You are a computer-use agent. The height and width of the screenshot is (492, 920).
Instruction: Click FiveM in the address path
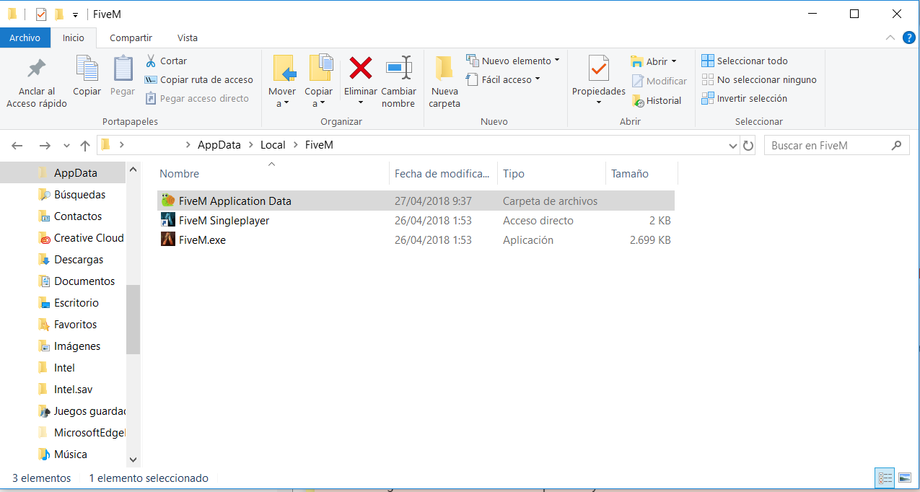tap(319, 145)
